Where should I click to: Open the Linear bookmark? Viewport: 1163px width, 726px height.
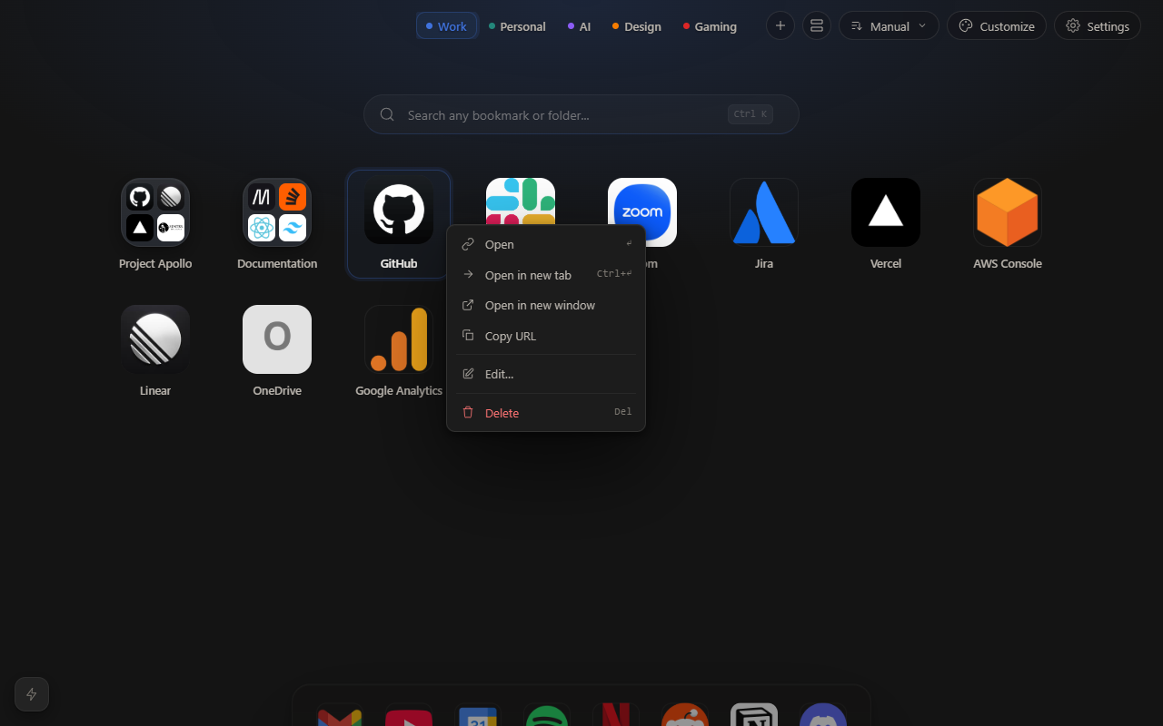[155, 339]
